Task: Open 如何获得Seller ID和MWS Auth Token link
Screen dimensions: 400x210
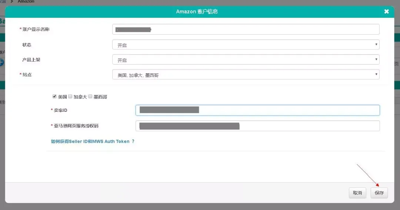Action: pyautogui.click(x=93, y=141)
